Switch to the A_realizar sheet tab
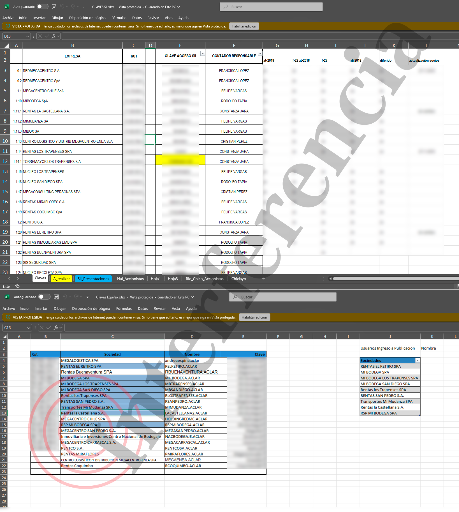Image resolution: width=459 pixels, height=512 pixels. point(61,279)
